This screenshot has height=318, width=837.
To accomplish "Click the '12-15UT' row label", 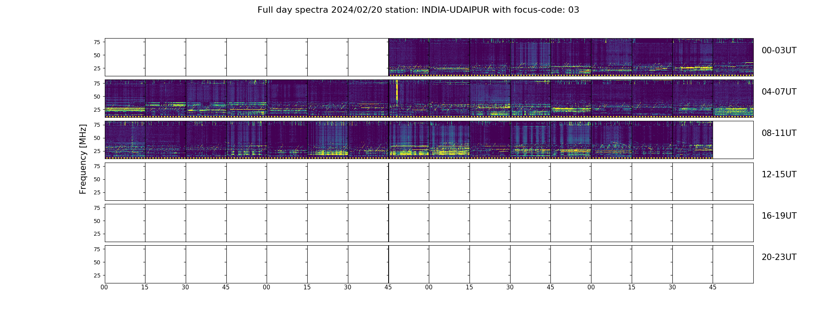I will click(779, 175).
